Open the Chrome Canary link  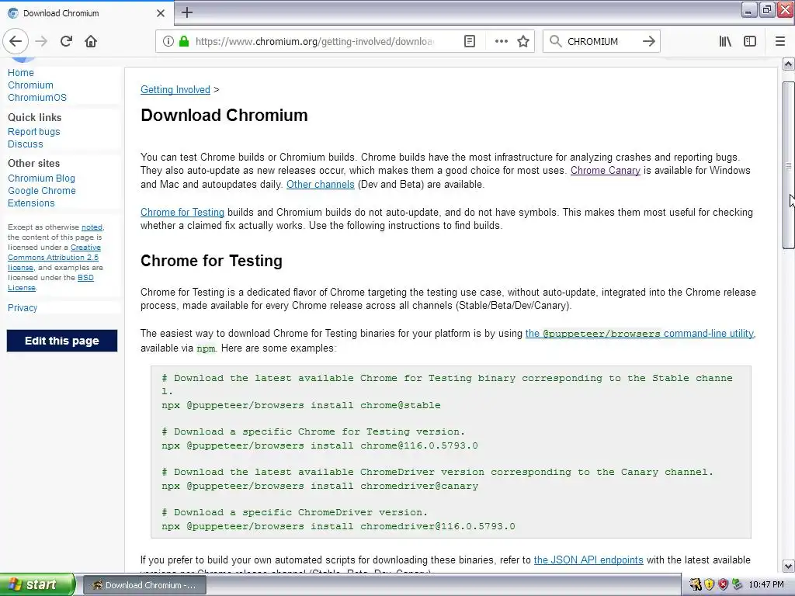tap(606, 170)
